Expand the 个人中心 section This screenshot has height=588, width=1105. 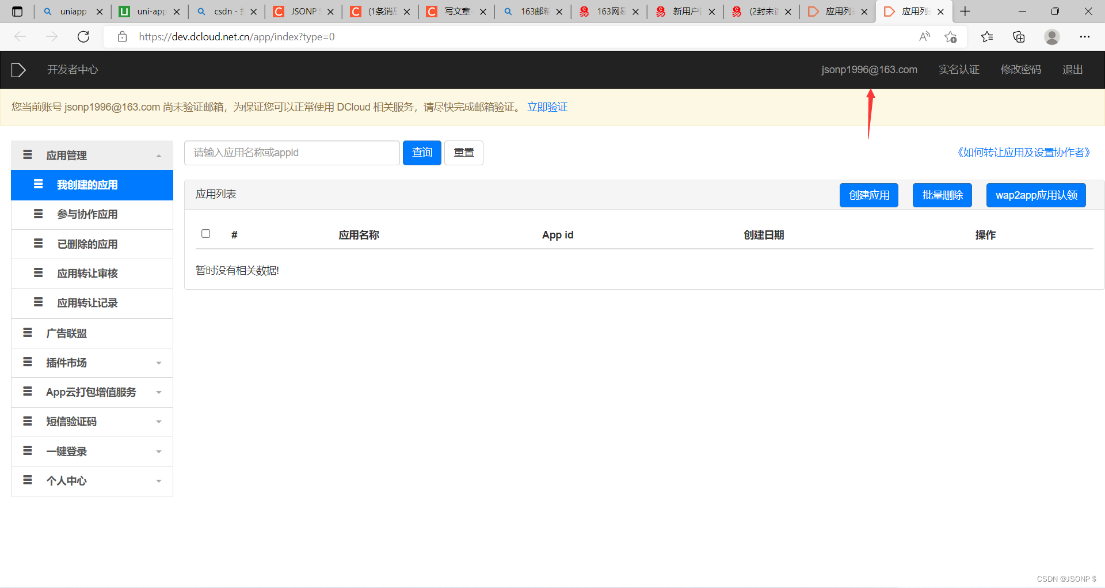tap(159, 480)
